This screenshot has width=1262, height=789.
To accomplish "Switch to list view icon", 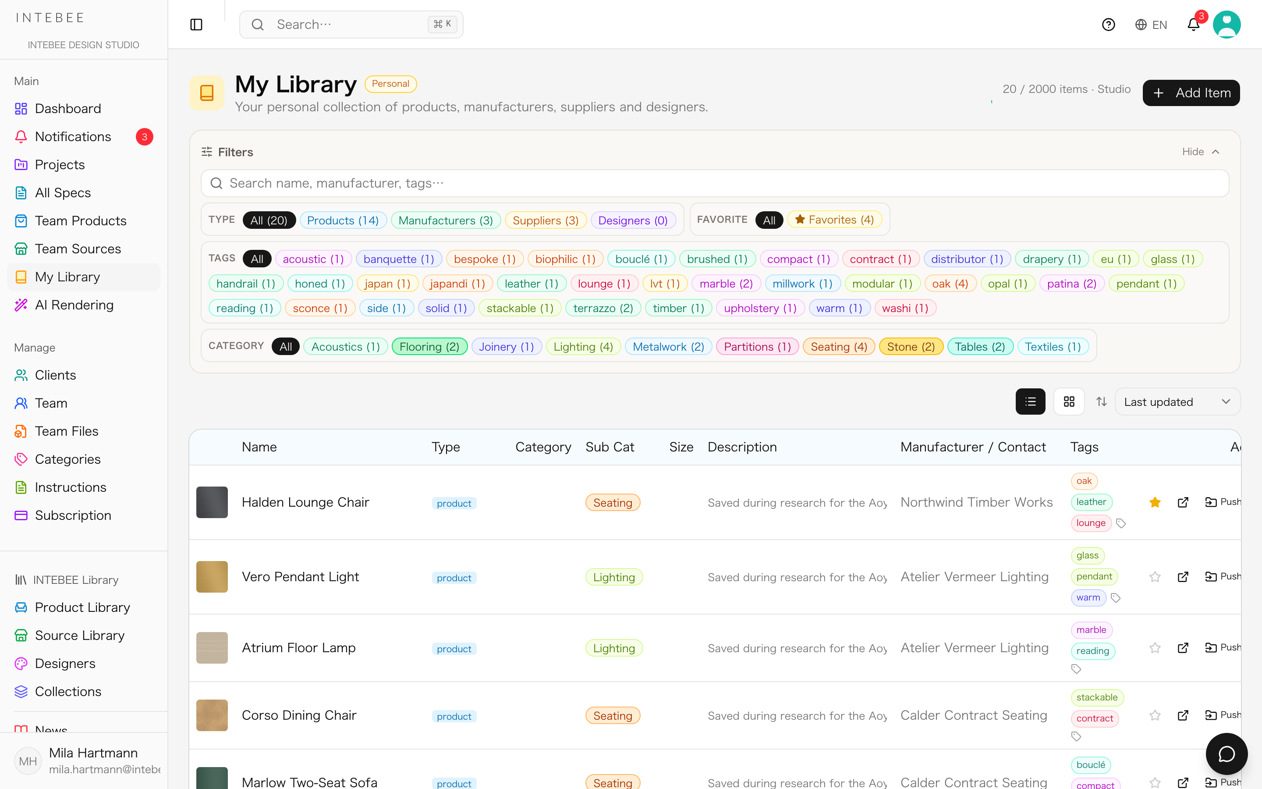I will click(1031, 401).
